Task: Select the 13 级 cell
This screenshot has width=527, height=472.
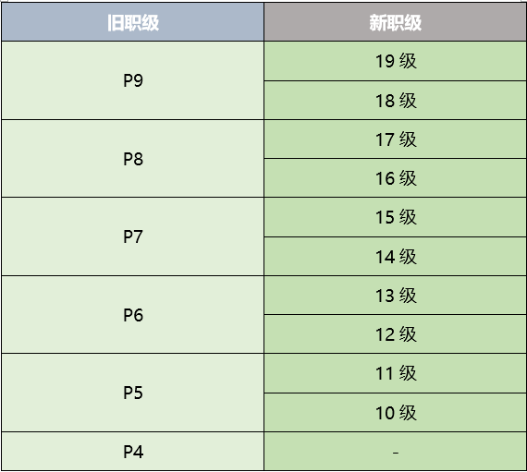Action: [396, 296]
